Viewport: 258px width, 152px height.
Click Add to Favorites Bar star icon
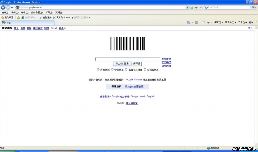coord(19,17)
